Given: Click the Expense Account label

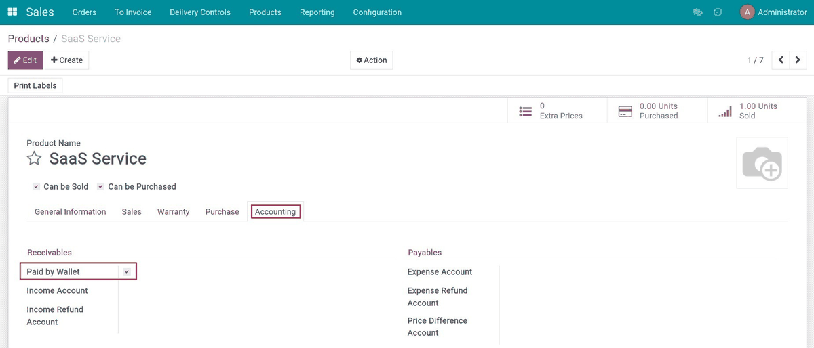Looking at the screenshot, I should click(440, 271).
